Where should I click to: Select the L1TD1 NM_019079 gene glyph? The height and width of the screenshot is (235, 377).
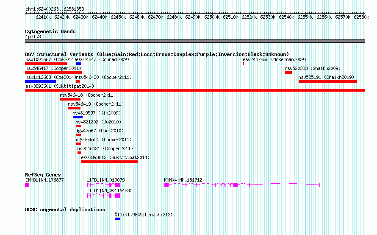[x=103, y=185]
